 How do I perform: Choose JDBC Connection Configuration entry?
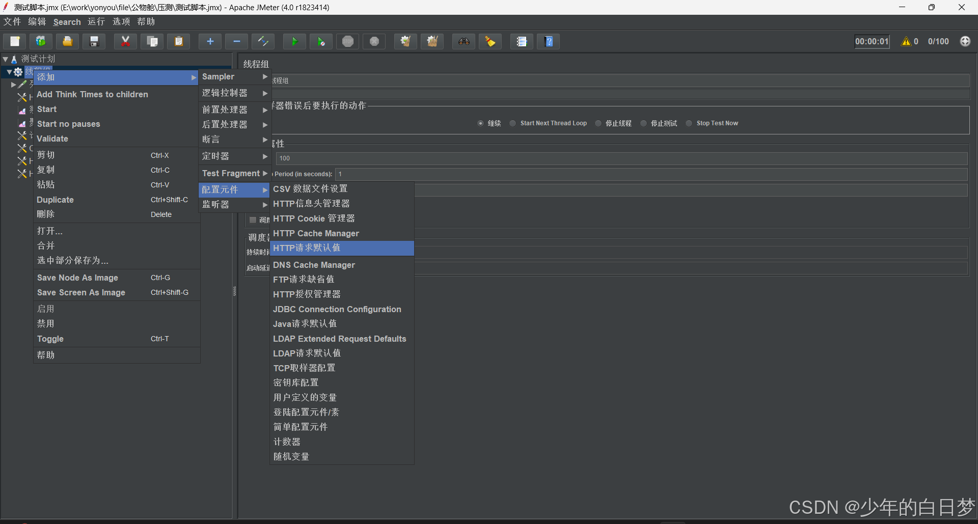point(342,309)
